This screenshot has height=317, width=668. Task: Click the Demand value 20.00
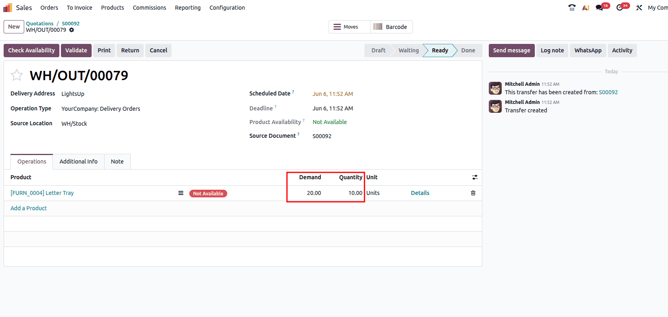pos(314,193)
